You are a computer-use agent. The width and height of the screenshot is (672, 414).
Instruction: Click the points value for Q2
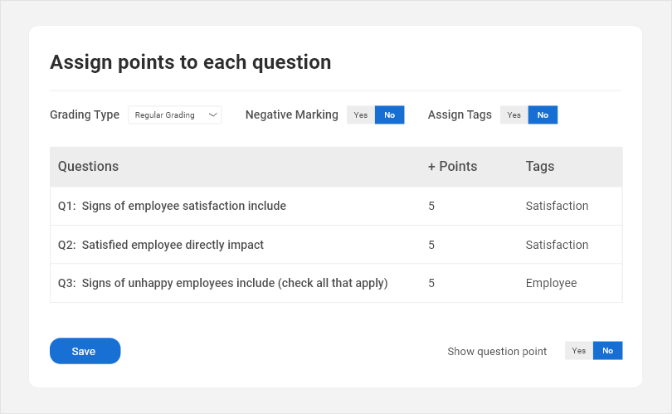431,245
